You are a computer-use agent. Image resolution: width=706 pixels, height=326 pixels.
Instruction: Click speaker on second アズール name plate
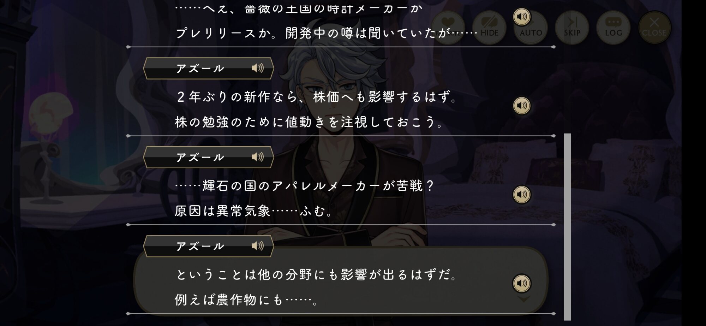[x=258, y=157]
